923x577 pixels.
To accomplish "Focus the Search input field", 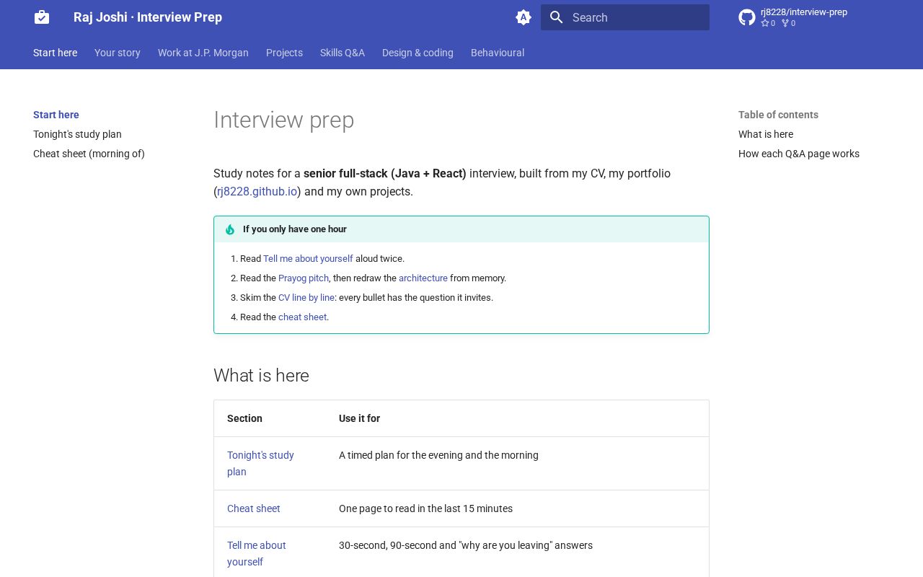I will [625, 17].
